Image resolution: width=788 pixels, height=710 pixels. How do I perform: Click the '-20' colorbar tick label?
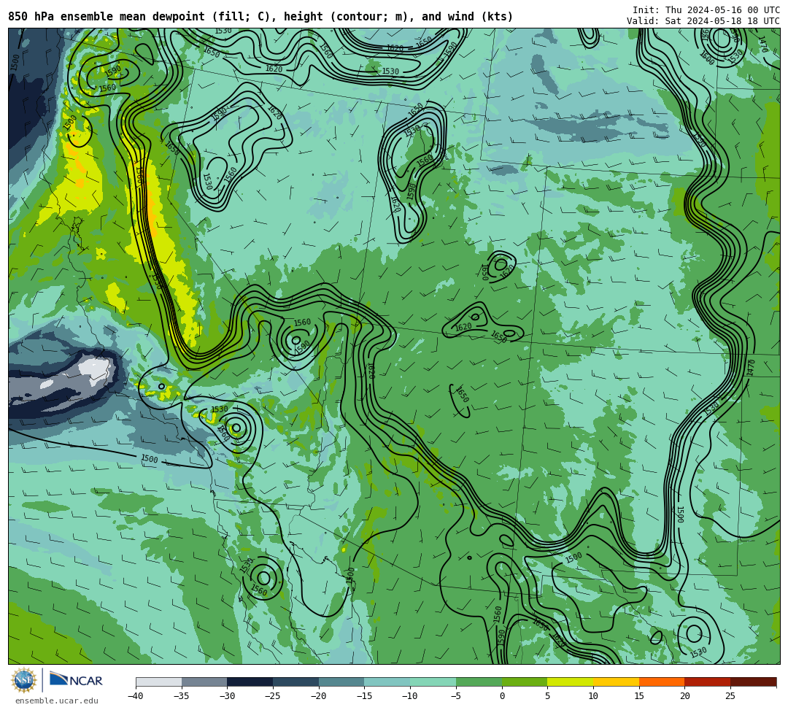tap(319, 696)
